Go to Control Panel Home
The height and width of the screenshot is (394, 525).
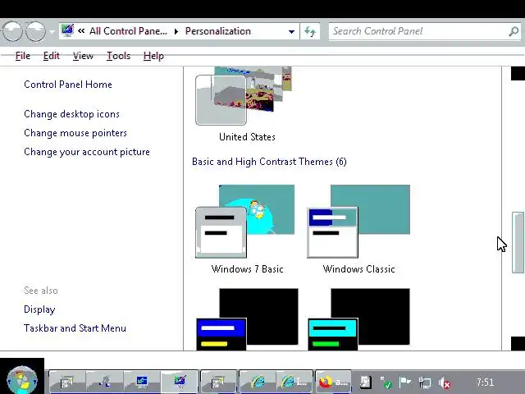[x=68, y=85]
